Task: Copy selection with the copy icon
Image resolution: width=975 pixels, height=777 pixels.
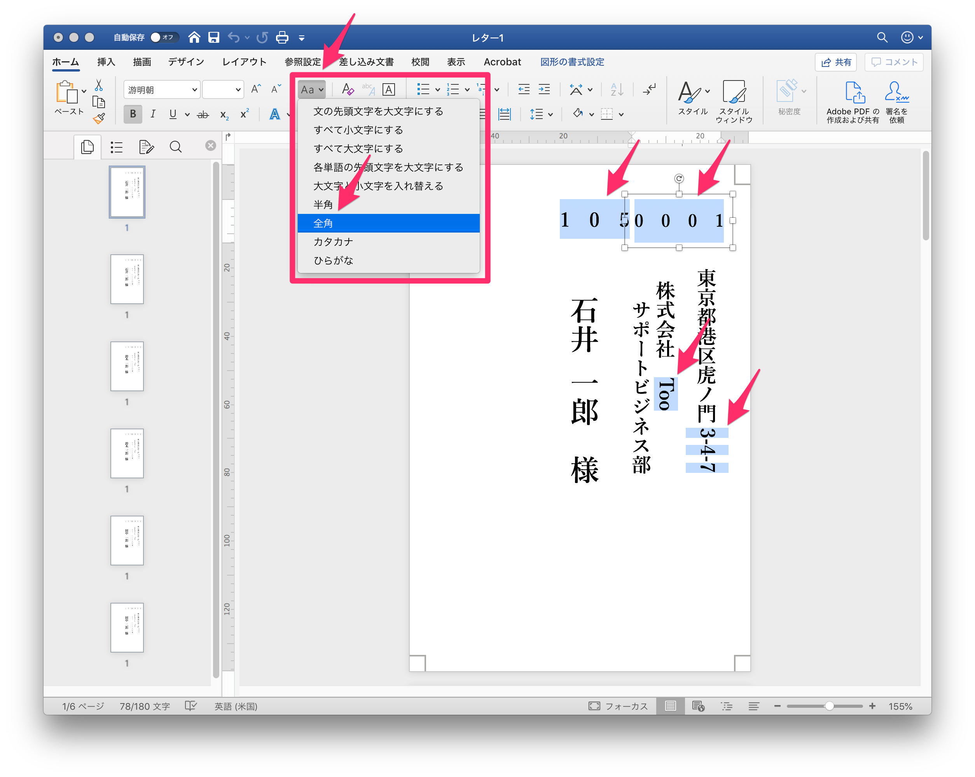Action: pos(99,102)
